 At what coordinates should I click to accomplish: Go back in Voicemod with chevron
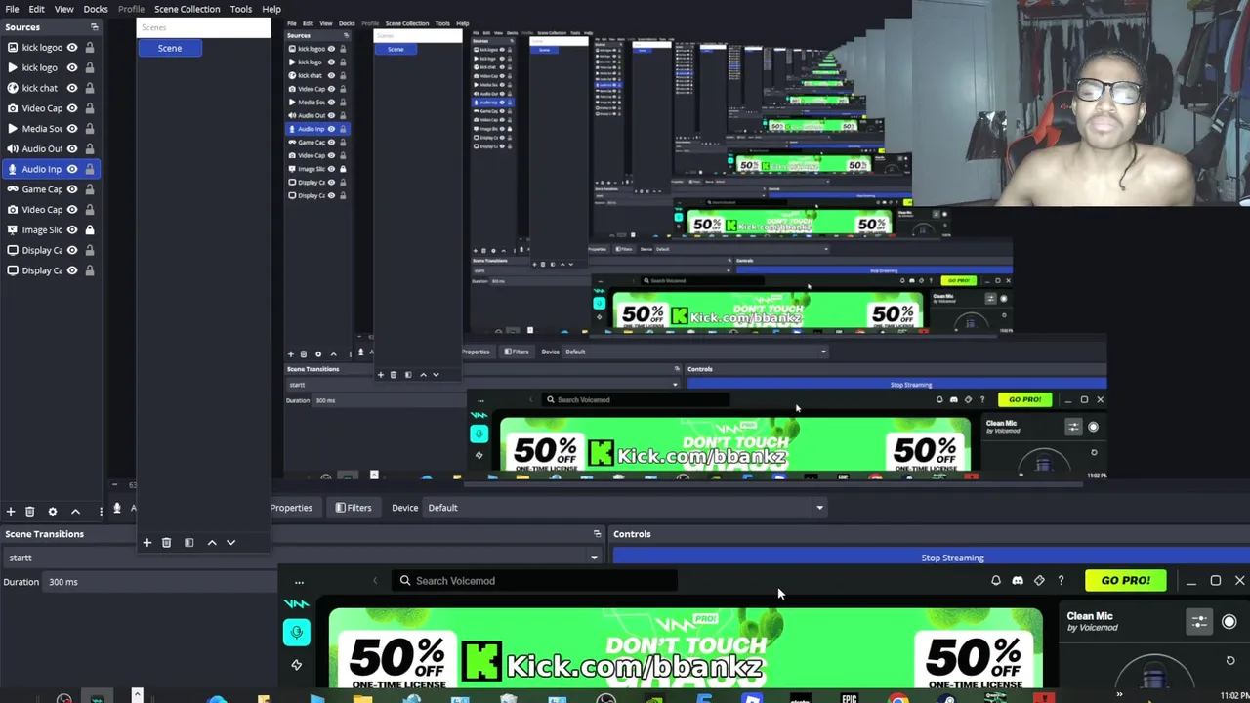click(375, 581)
